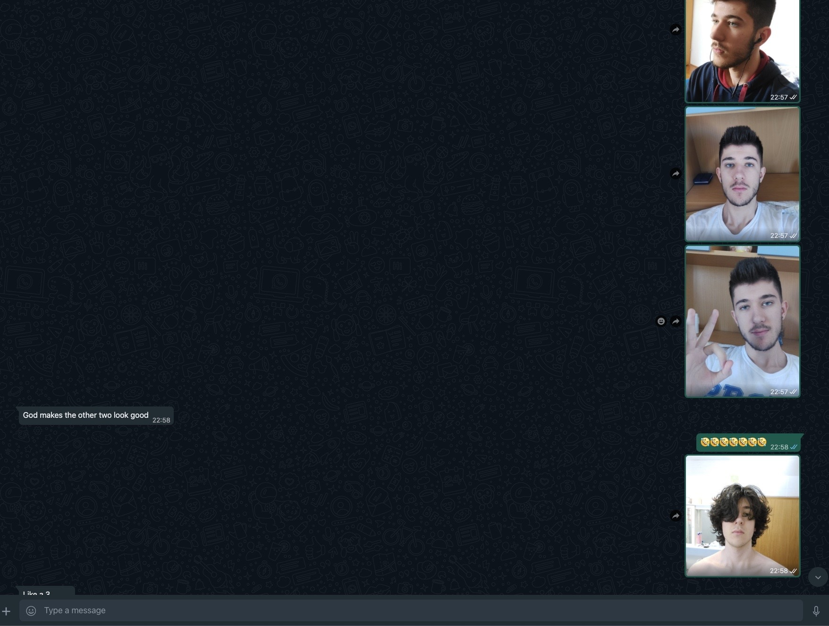829x626 pixels.
Task: View the photo showing OK hand sign
Action: [x=742, y=321]
